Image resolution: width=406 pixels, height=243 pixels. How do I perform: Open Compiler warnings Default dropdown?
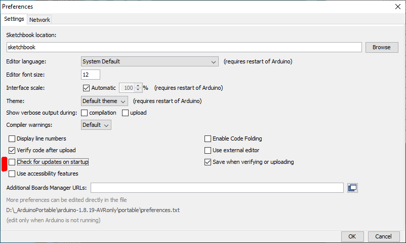coord(96,125)
